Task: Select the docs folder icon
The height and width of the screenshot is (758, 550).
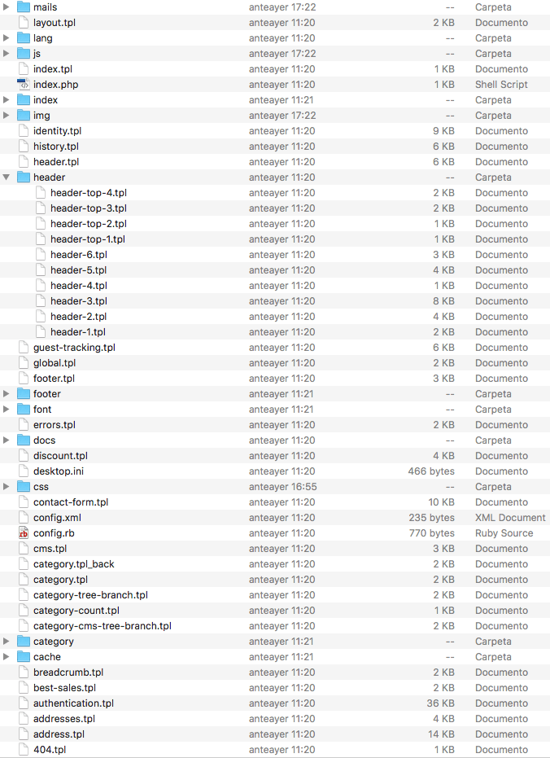Action: click(23, 440)
